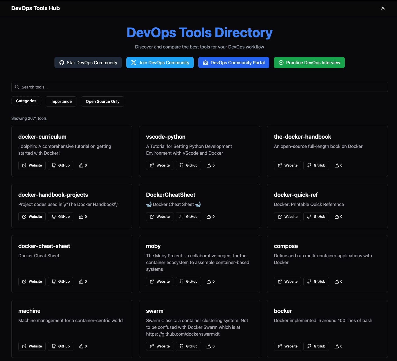Viewport: 397px width, 361px height.
Task: Focus the Search tools field
Action: [x=200, y=87]
